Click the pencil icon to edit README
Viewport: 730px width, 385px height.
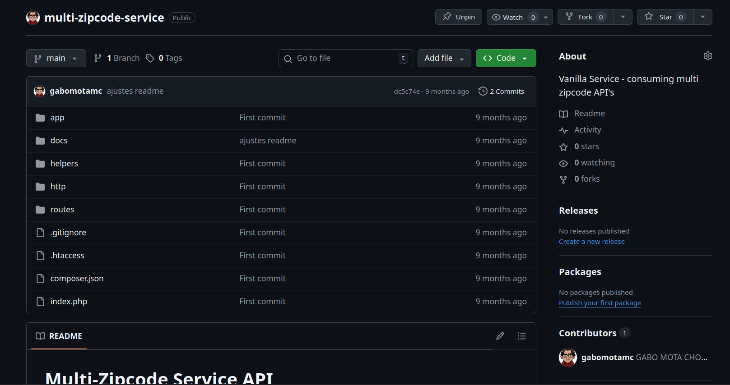tap(500, 336)
